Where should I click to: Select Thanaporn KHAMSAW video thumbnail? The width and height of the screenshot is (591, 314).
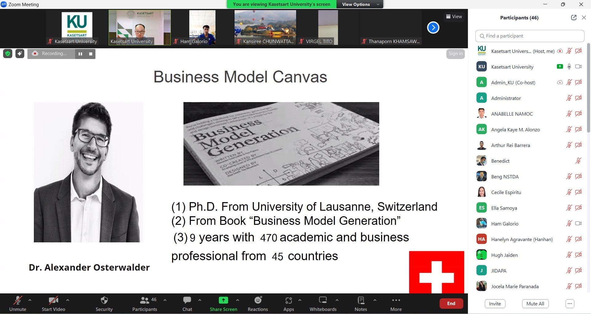click(x=391, y=28)
